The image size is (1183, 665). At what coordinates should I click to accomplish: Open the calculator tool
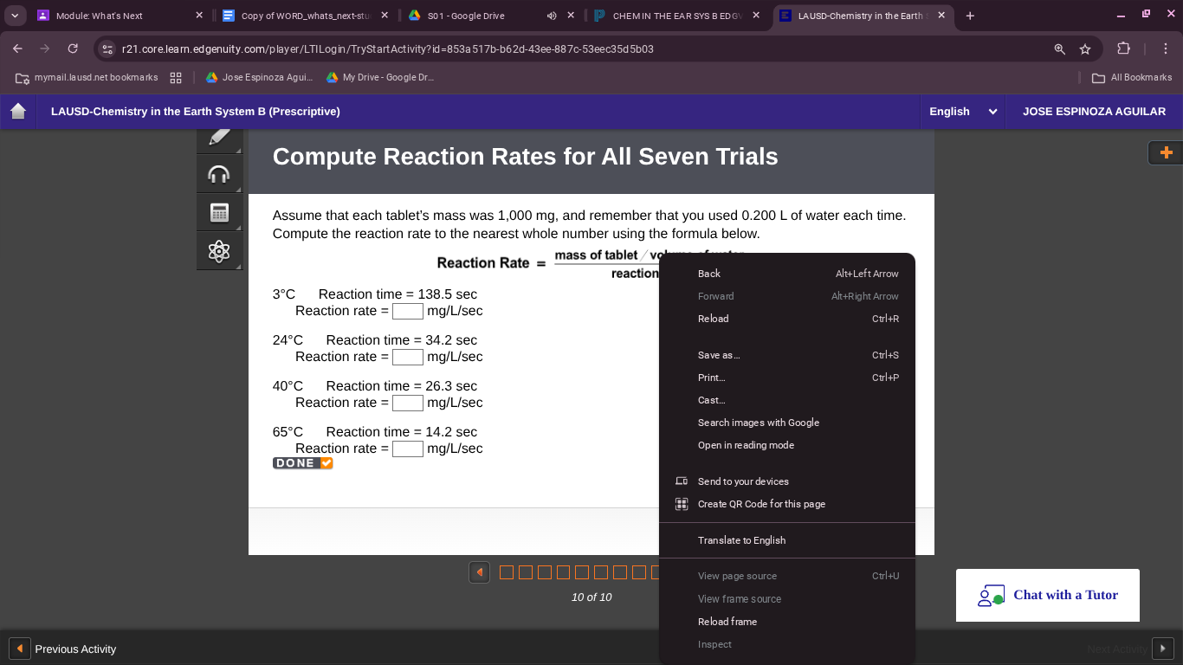pos(219,211)
